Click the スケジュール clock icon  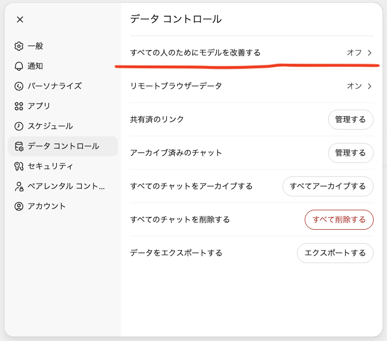(19, 126)
